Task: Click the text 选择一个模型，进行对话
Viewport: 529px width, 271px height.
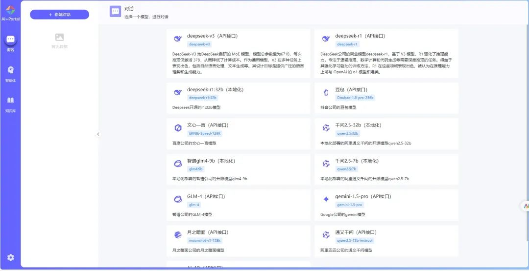Action: 146,17
